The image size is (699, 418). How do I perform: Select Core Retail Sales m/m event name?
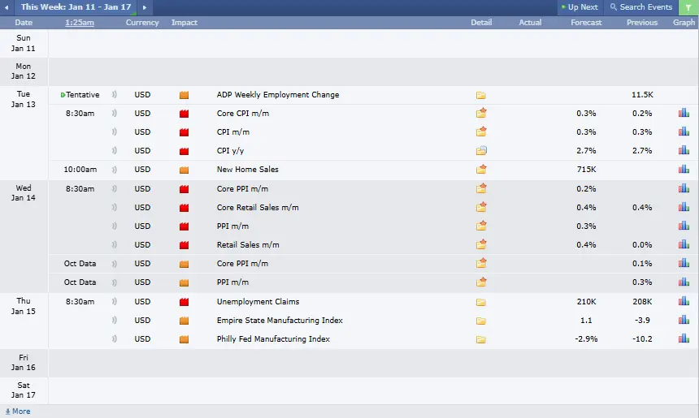[258, 208]
